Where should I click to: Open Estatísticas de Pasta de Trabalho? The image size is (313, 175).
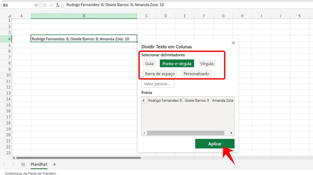[x=31, y=173]
